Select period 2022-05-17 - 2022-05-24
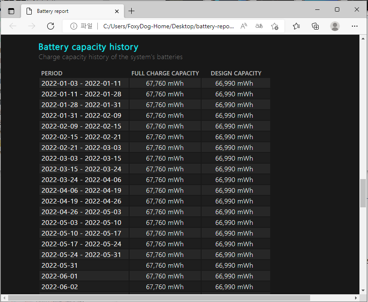This screenshot has height=302, width=368. [x=81, y=244]
